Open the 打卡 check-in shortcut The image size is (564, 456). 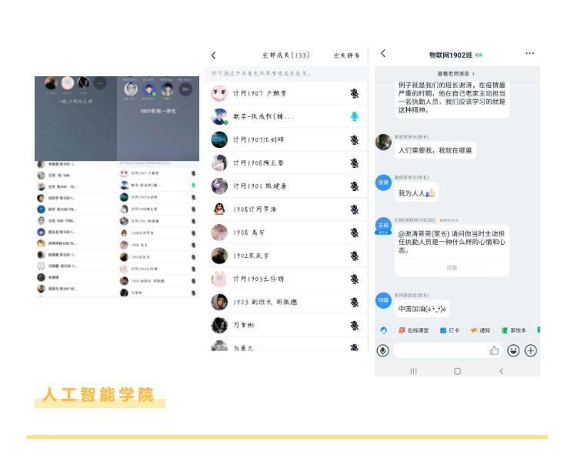click(449, 330)
